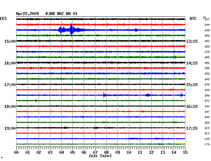Click the 13:15 UTC time label
This screenshot has width=211, height=161.
[x=192, y=41]
